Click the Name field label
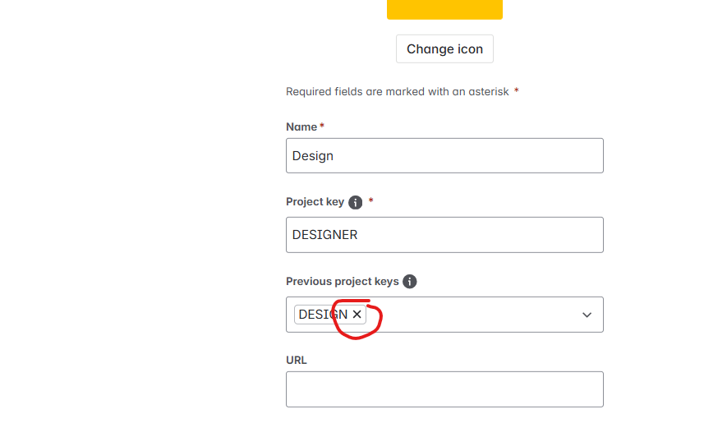 click(x=301, y=127)
